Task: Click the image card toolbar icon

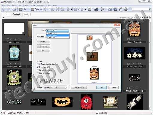Action: coord(89,9)
